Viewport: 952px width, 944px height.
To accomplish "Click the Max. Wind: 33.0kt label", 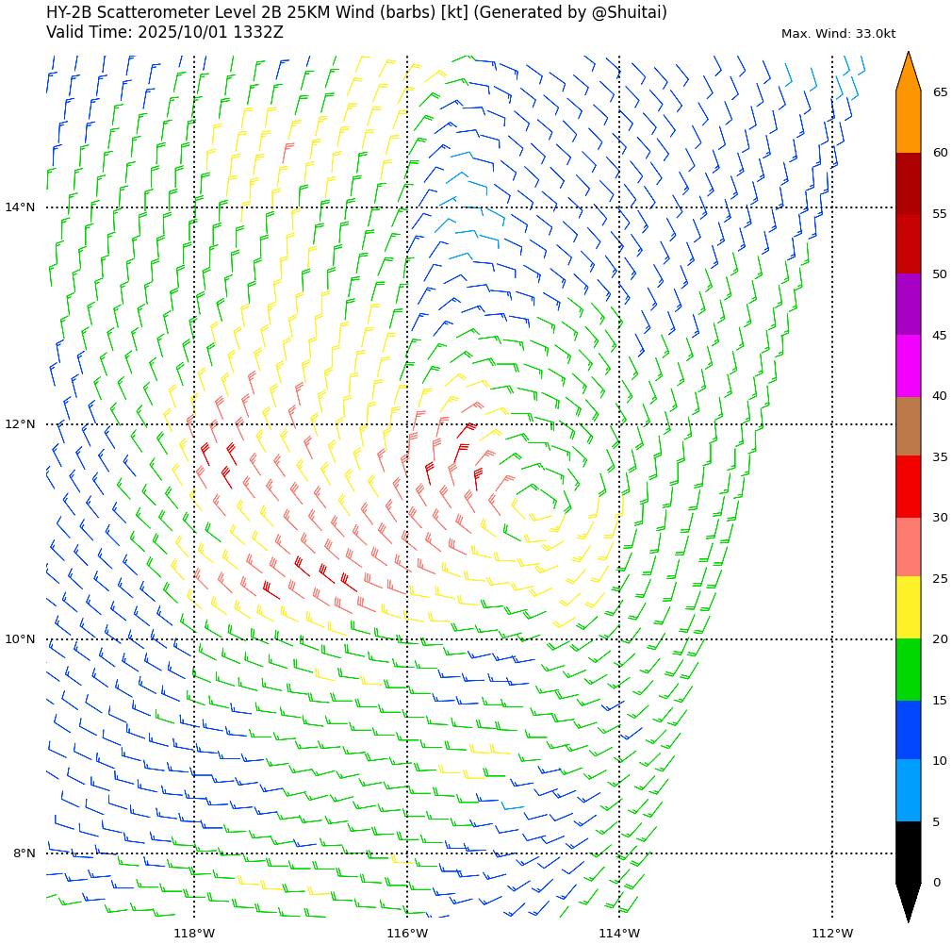I will point(838,34).
